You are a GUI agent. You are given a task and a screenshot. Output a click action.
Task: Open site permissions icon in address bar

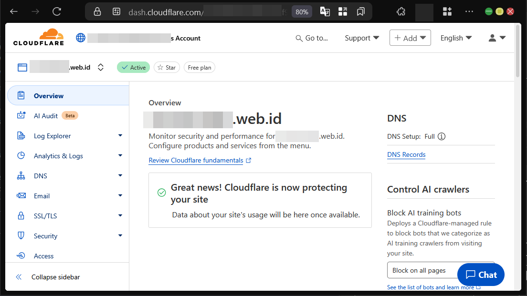click(x=116, y=12)
